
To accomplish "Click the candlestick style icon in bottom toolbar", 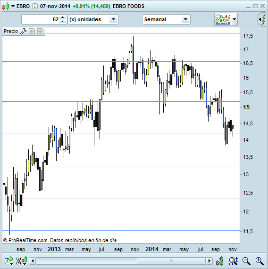I will 25,261.
